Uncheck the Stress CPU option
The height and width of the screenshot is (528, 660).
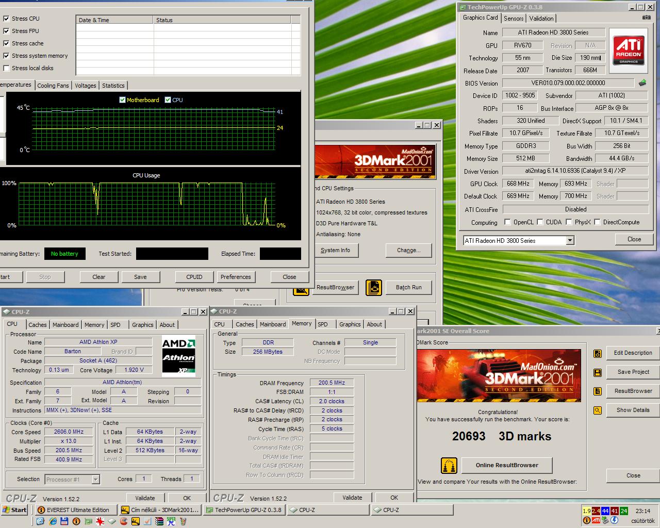(x=7, y=19)
